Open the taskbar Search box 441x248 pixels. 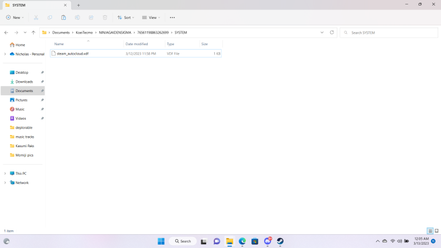coord(183,241)
